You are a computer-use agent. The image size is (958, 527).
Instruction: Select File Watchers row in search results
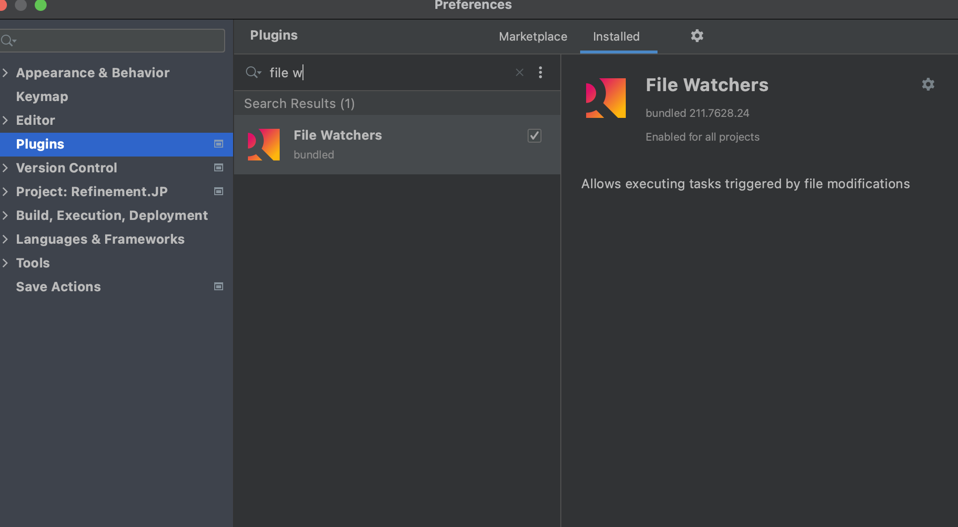(397, 145)
